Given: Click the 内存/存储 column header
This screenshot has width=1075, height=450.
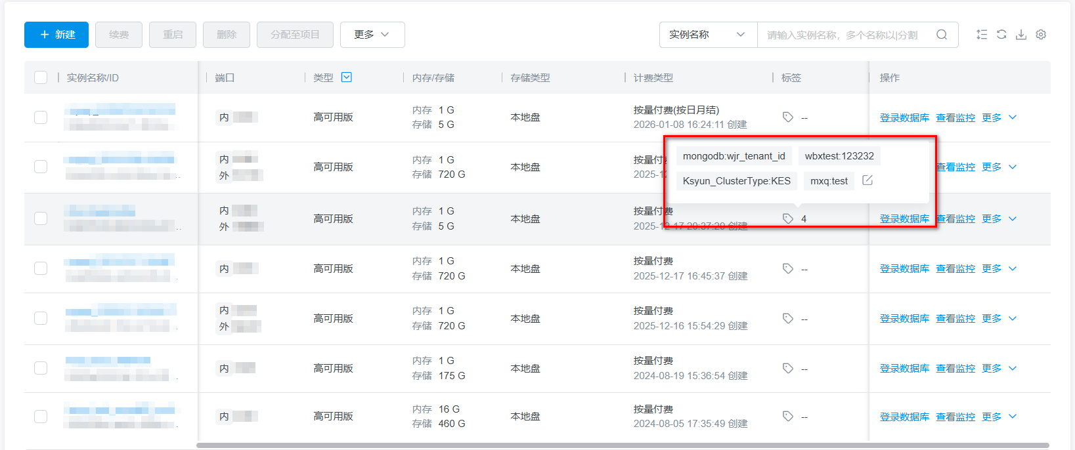Looking at the screenshot, I should click(433, 77).
